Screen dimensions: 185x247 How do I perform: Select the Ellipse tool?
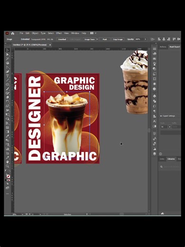click(x=8, y=85)
